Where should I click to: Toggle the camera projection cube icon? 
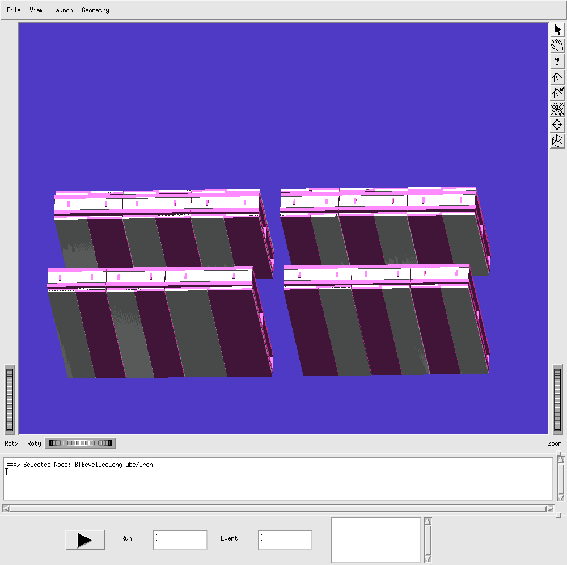[557, 141]
